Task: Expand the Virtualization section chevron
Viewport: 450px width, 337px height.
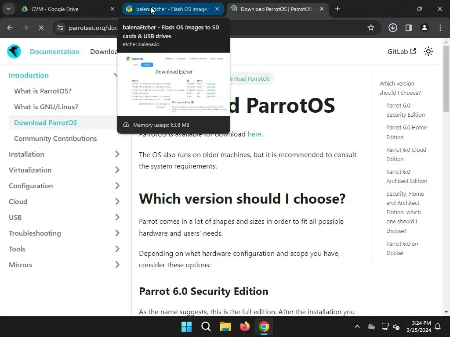Action: coord(117,170)
